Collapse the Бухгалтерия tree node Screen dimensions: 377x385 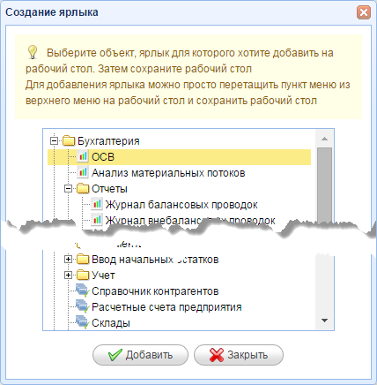[54, 141]
